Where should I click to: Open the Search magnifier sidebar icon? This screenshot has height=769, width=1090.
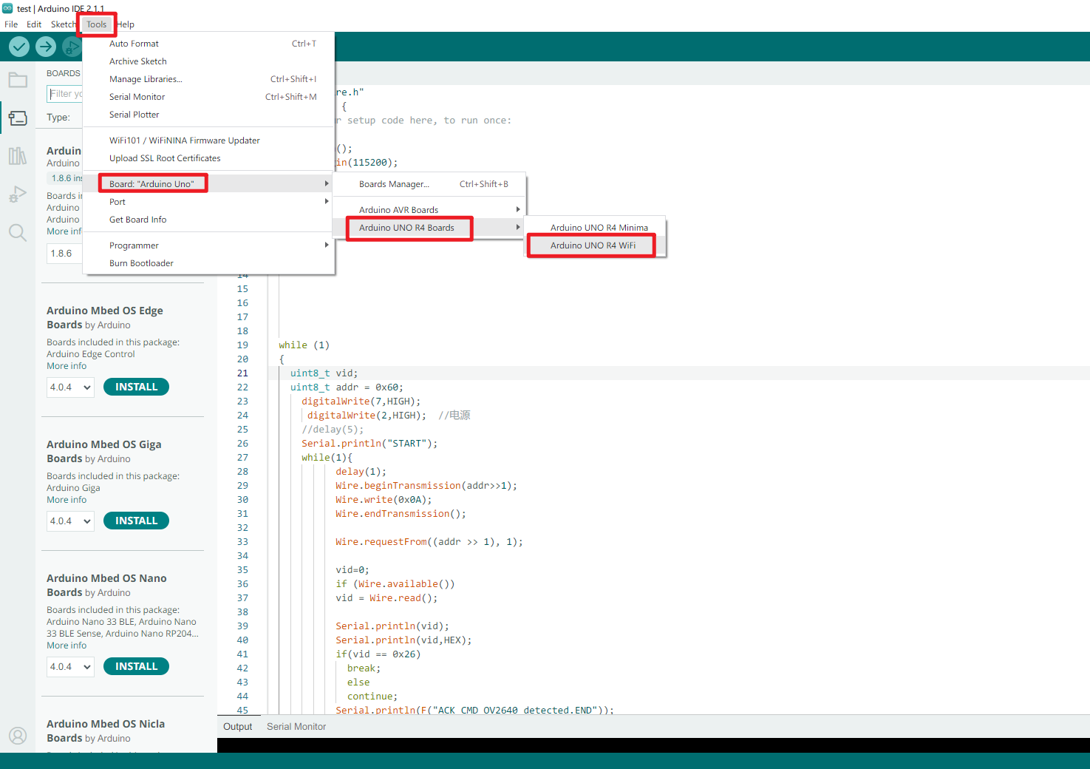click(x=18, y=233)
